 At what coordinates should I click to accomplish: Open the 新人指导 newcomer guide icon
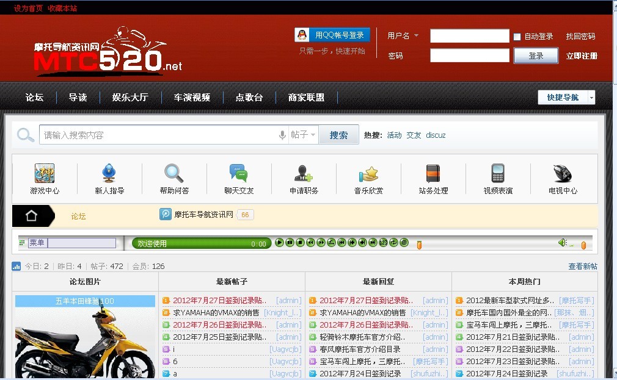pos(109,173)
